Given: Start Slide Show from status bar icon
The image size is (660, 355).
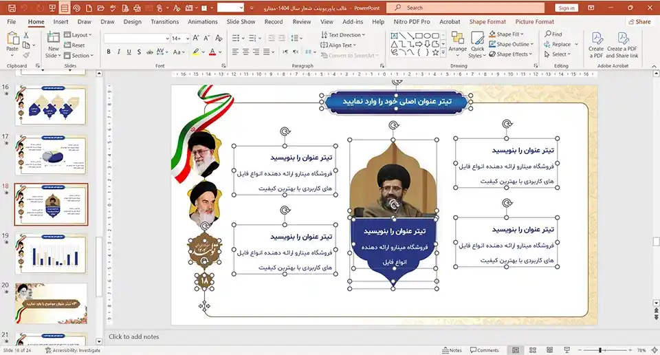Looking at the screenshot, I should [x=566, y=350].
